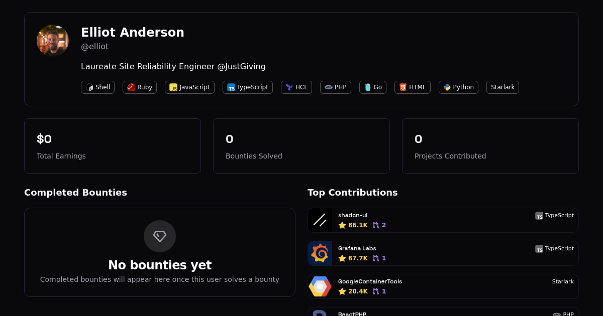The height and width of the screenshot is (316, 603).
Task: Click the Total Earnings stat card
Action: click(113, 146)
